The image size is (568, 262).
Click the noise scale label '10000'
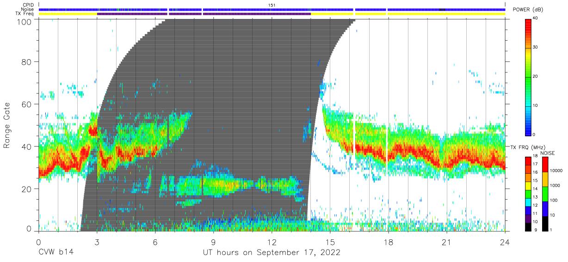[x=557, y=171]
